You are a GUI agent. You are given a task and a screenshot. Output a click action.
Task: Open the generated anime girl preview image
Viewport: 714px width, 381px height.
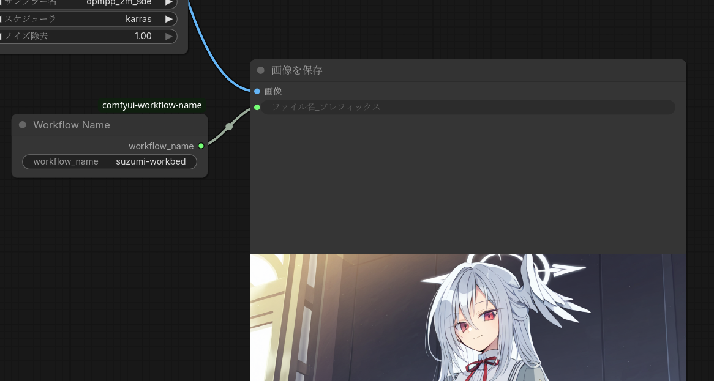click(x=468, y=317)
